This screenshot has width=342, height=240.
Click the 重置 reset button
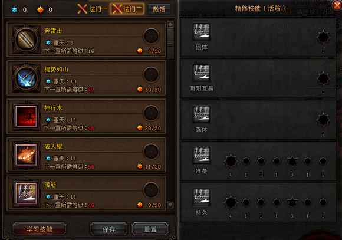150,229
